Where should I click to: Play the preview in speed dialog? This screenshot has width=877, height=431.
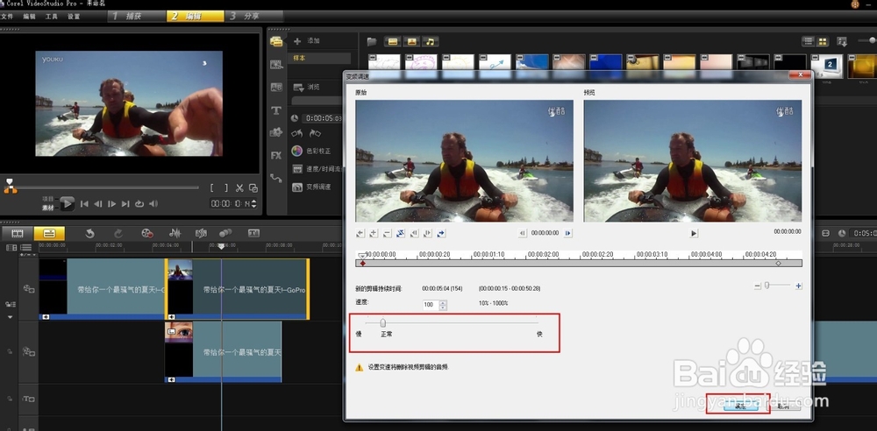(694, 233)
